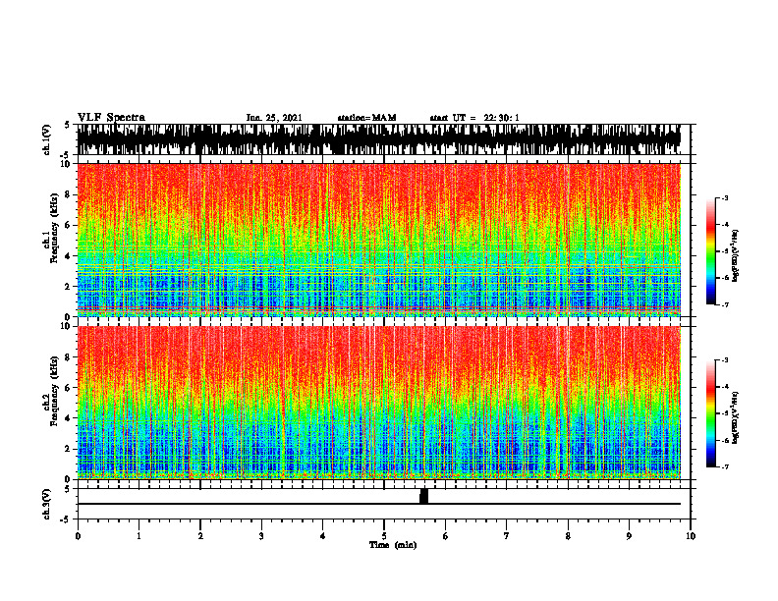
Task: Click the "-7" tick on ch.1 color bar
Action: [x=725, y=304]
